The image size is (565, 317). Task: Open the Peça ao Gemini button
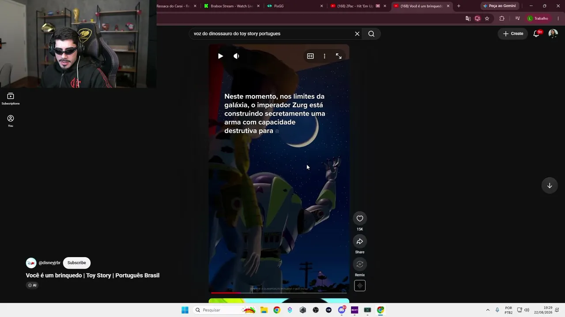(499, 6)
